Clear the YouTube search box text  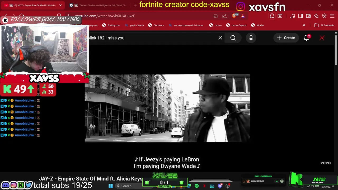tap(220, 38)
